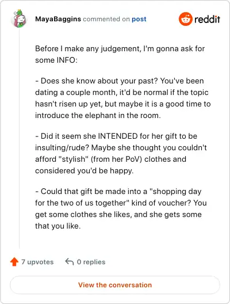Image resolution: width=230 pixels, height=304 pixels.
Task: Click the paragraph starting "Before I make any judgement"
Action: 120,54
